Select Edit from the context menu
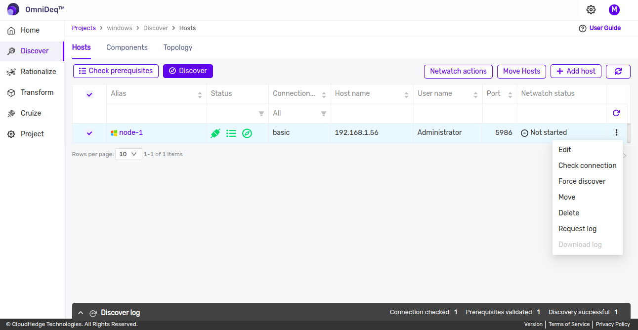Viewport: 638px width, 330px height. pos(588,150)
